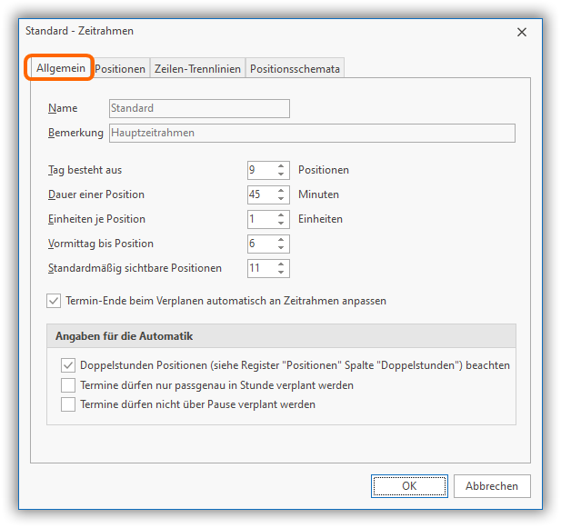This screenshot has width=561, height=528.
Task: Increase 'Dauer einer Position' minutes
Action: pyautogui.click(x=282, y=190)
